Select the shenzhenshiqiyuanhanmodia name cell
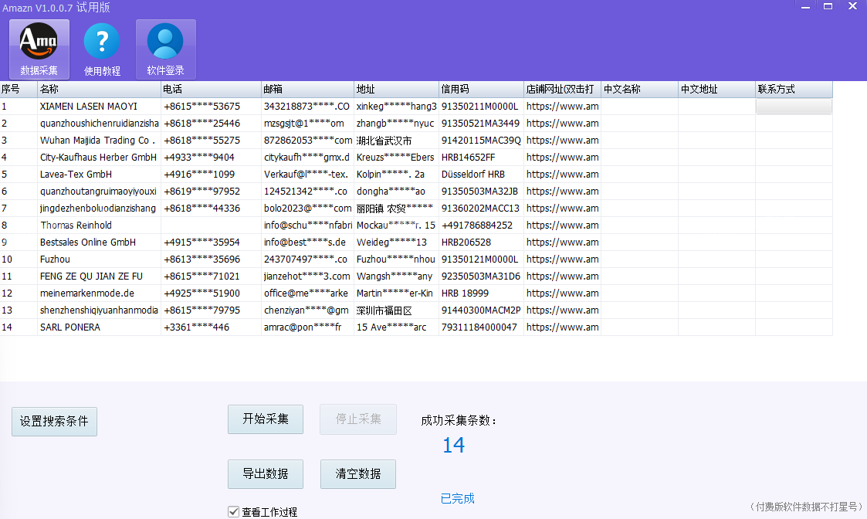 (99, 310)
